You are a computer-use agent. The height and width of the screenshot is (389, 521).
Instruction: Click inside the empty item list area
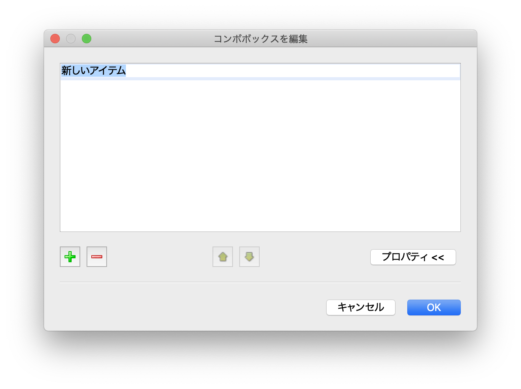point(260,157)
